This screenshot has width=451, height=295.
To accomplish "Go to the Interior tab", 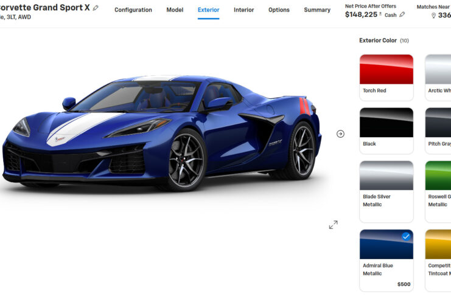I will [244, 10].
